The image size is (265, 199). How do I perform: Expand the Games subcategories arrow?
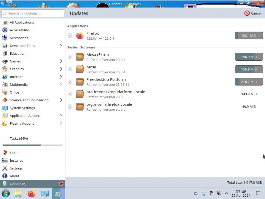tap(61, 61)
